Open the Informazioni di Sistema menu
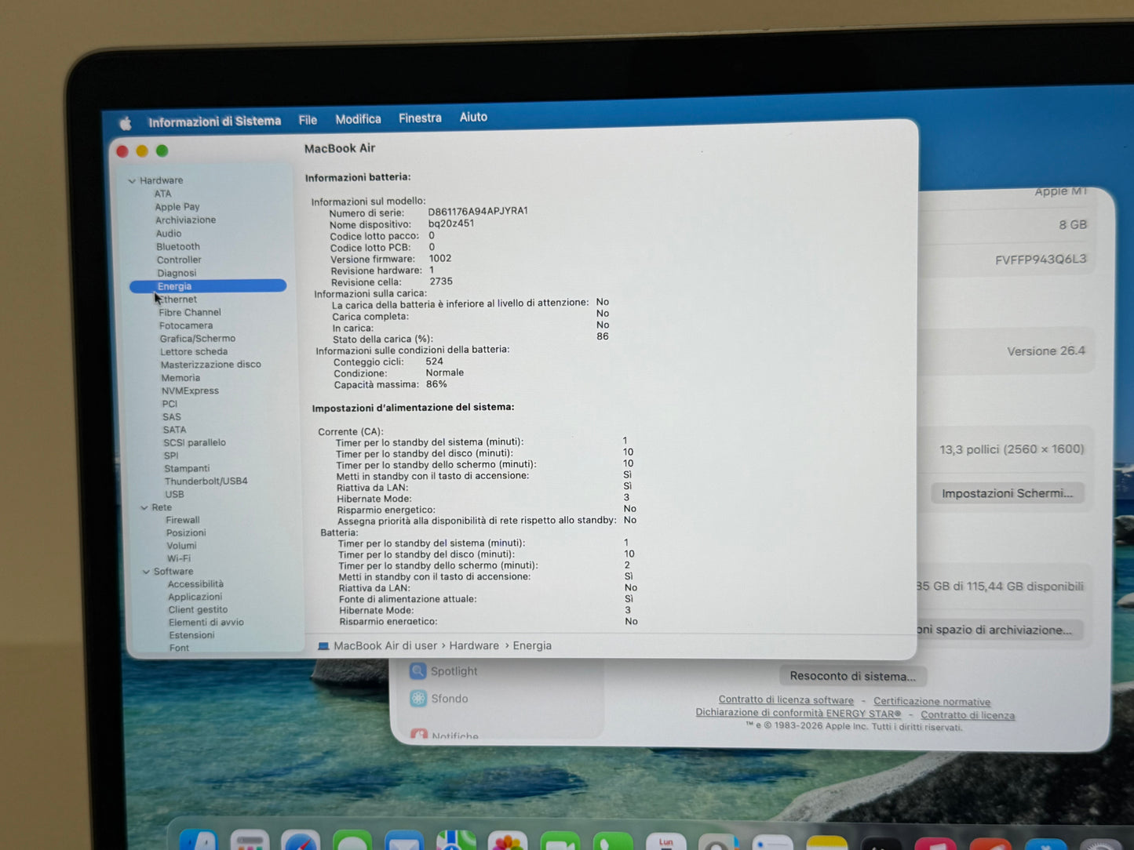 (214, 122)
